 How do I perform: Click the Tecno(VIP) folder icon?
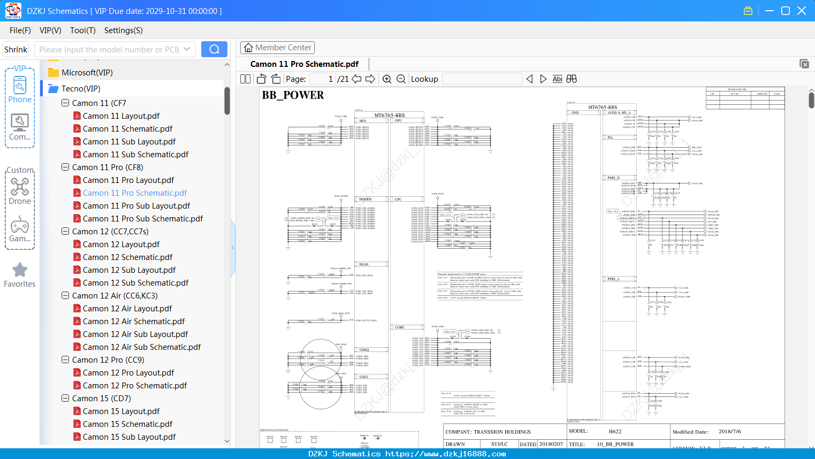(54, 88)
